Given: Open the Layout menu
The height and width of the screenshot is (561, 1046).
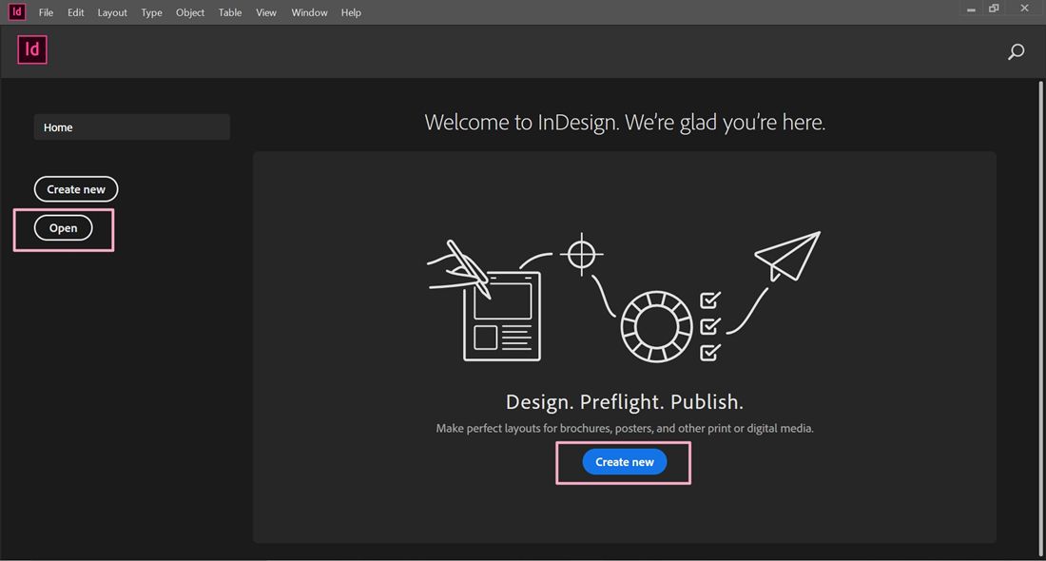Looking at the screenshot, I should tap(112, 12).
